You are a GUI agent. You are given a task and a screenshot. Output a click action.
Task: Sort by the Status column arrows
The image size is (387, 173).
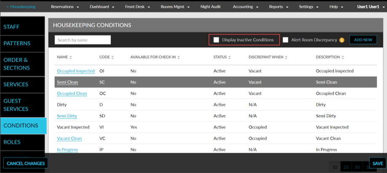click(229, 57)
